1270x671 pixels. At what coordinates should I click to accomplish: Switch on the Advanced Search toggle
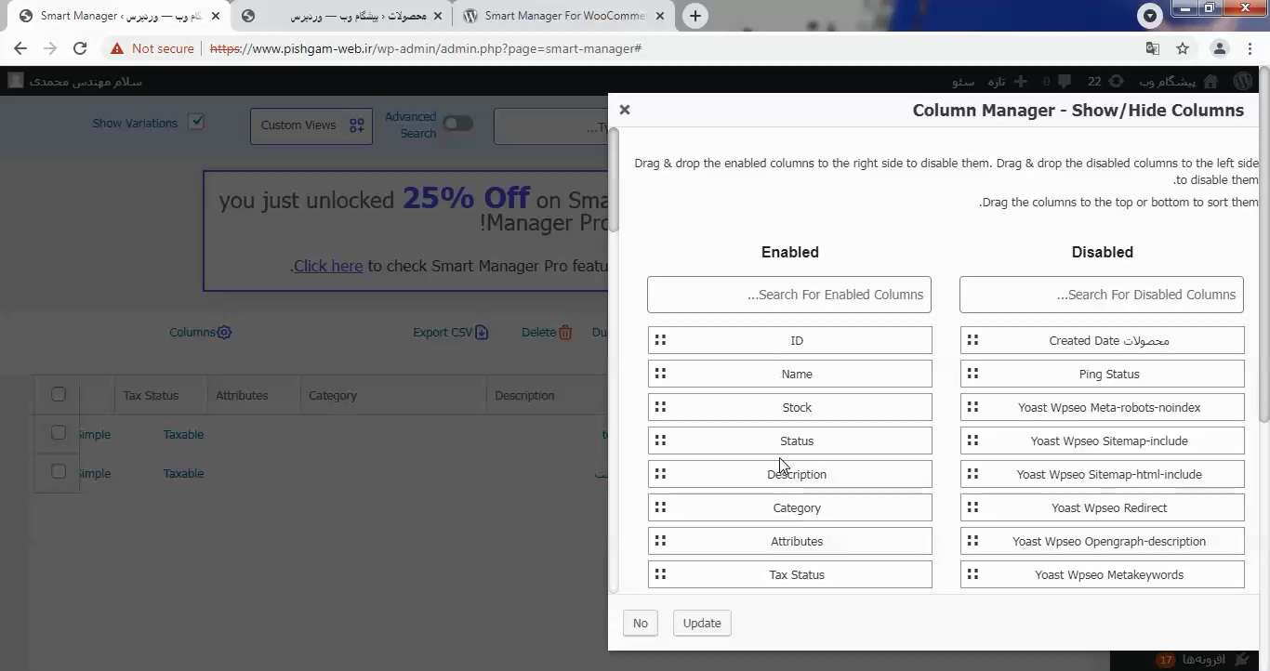457,124
